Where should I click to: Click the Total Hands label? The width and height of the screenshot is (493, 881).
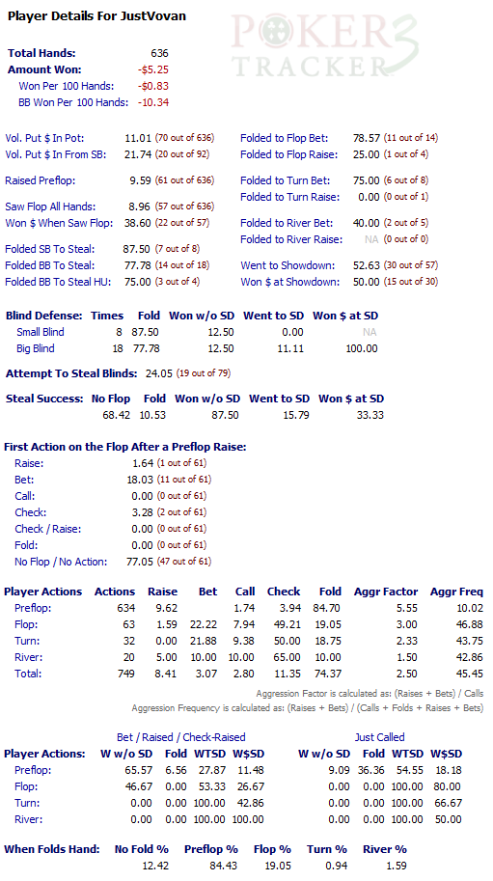pos(41,53)
